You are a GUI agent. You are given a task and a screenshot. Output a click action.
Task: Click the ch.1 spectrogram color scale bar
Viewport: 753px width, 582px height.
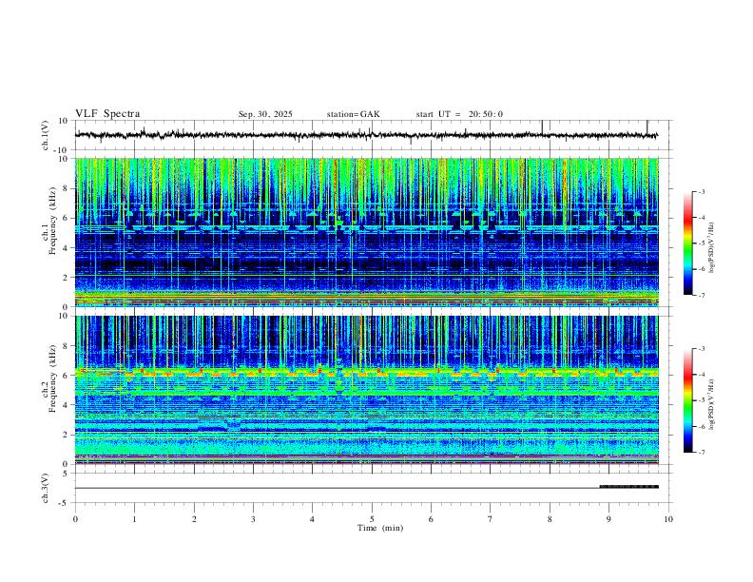(687, 243)
